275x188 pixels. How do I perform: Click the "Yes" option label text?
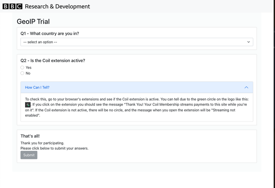[29, 68]
